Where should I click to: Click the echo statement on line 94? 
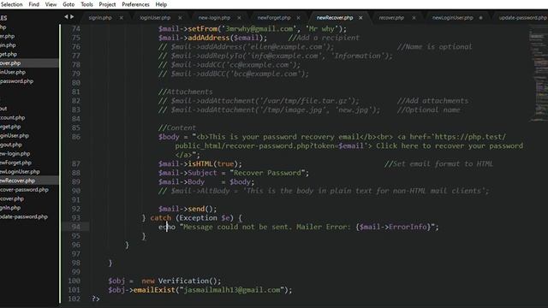tap(299, 227)
